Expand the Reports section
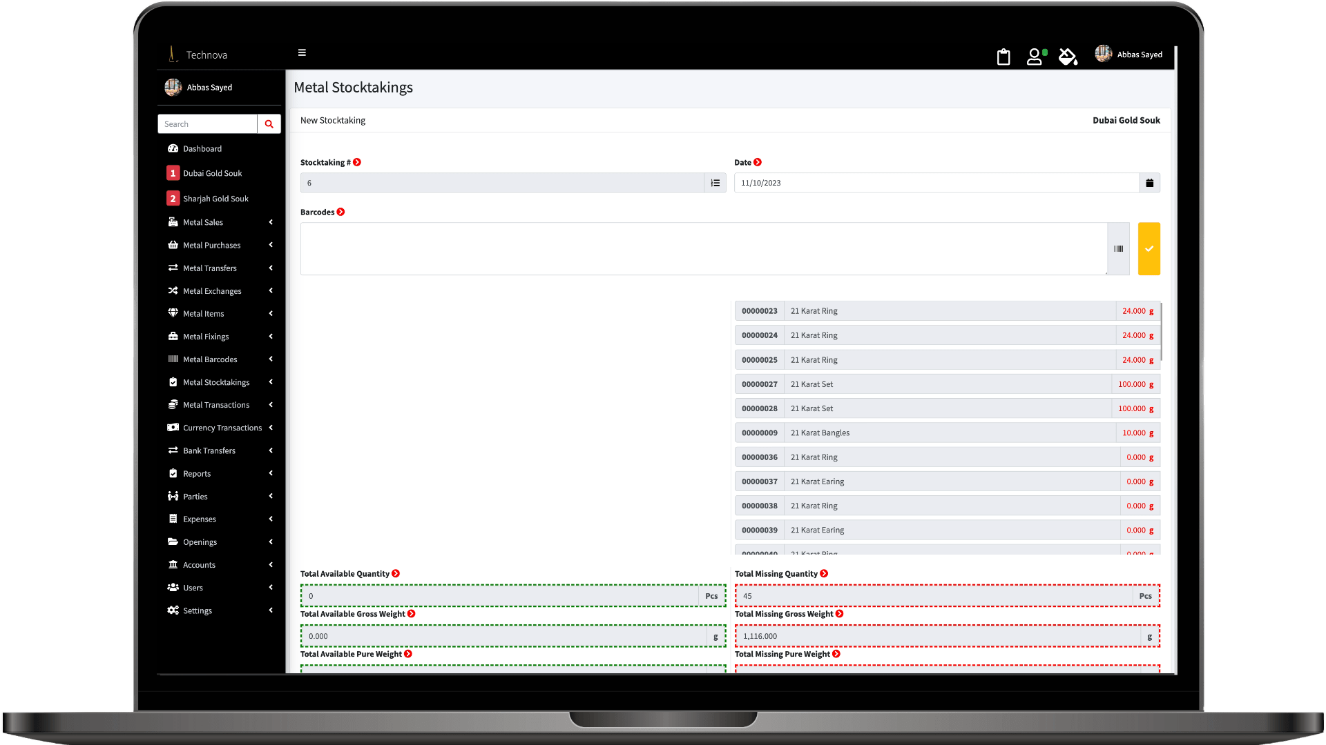 coord(198,473)
